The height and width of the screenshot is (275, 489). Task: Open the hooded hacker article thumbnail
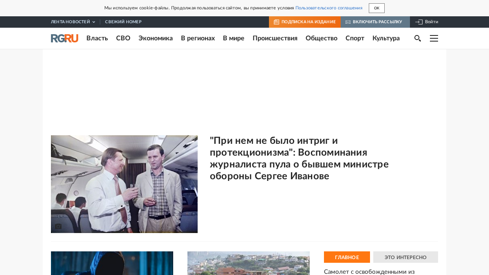point(112,263)
